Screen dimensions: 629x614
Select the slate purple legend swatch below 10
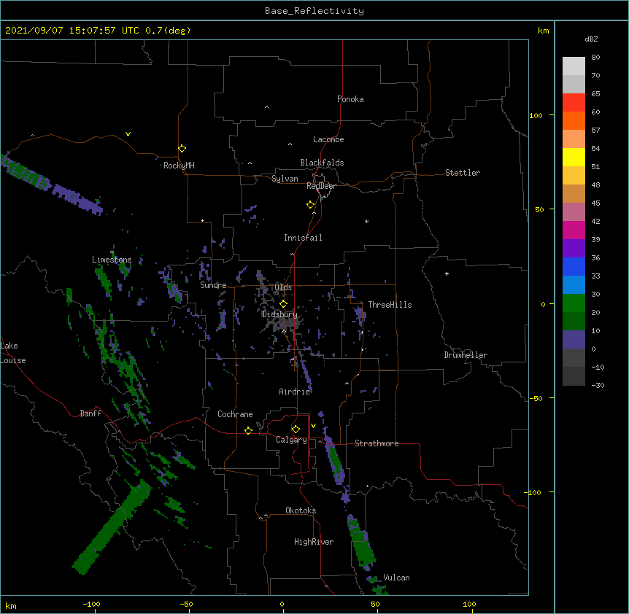pos(574,340)
